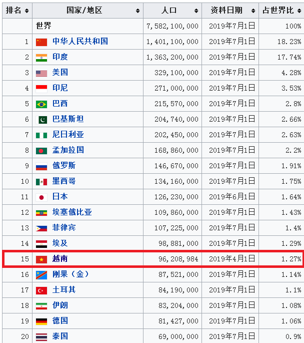Visit the 埃塞俄比亚 link
This screenshot has height=343, width=304.
72,212
